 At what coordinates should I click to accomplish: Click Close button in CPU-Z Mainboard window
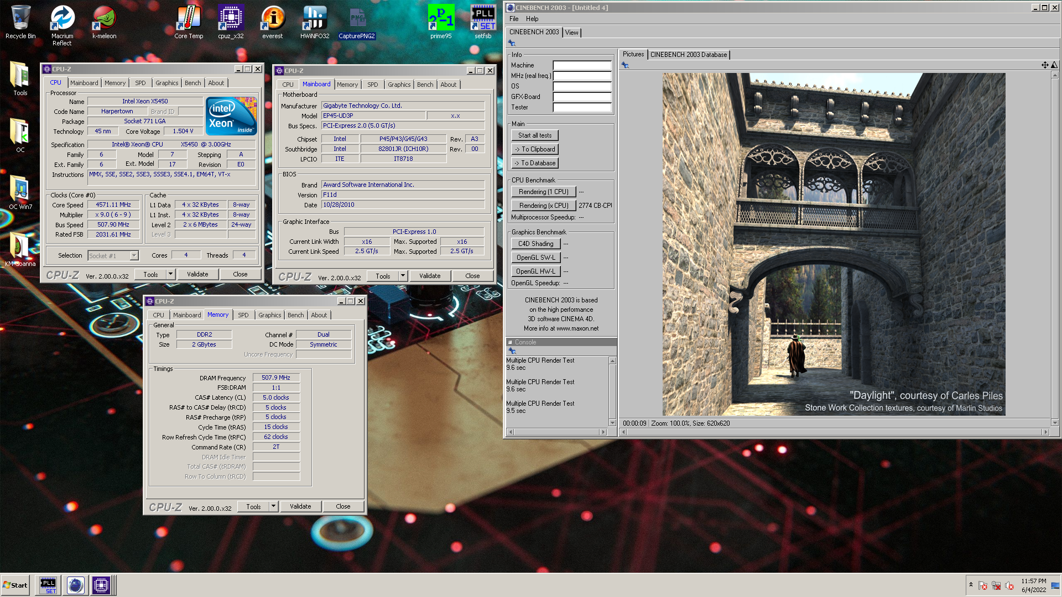pyautogui.click(x=472, y=276)
